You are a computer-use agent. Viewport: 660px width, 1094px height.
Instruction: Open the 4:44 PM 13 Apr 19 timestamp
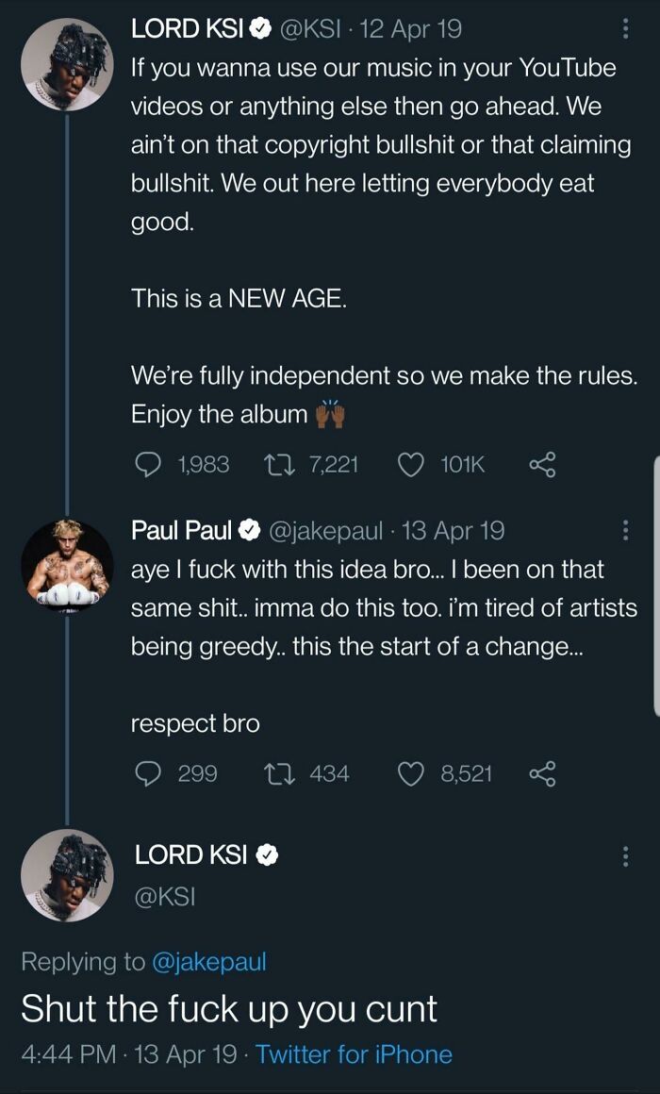click(129, 1053)
